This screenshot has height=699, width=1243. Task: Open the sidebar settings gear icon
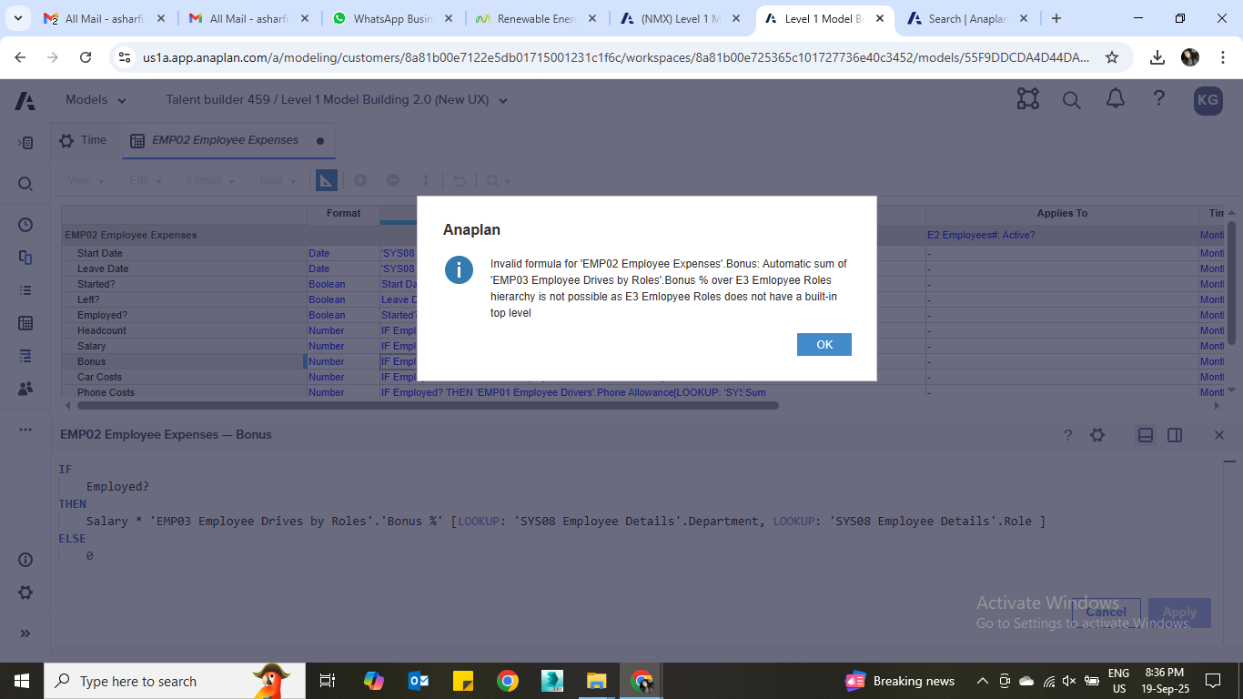(x=25, y=593)
